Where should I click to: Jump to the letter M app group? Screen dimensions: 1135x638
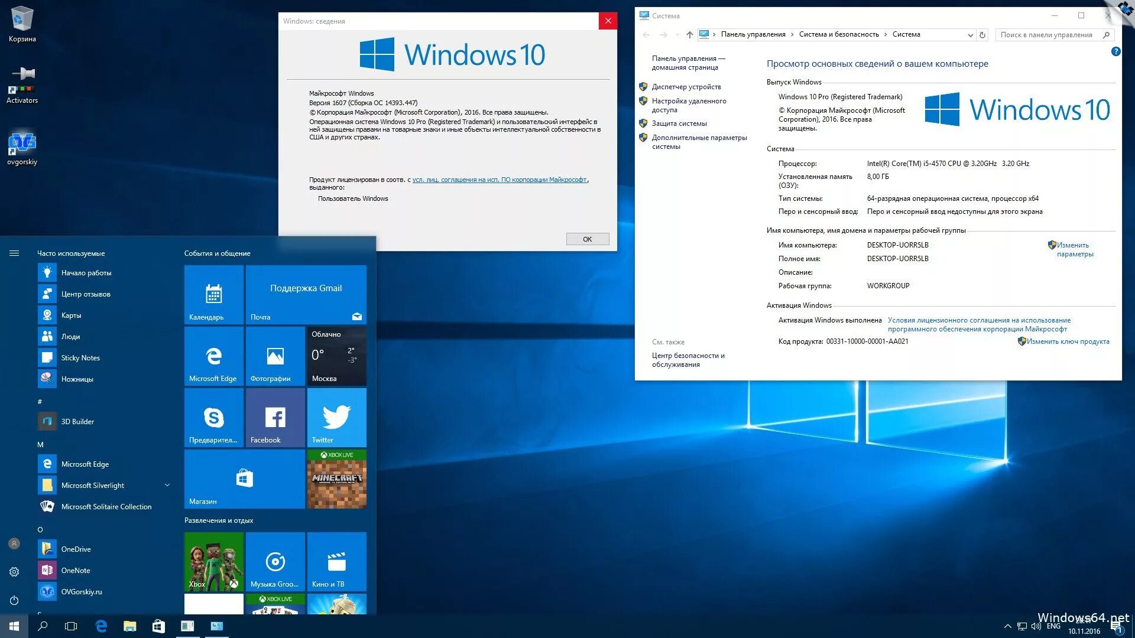tap(40, 445)
